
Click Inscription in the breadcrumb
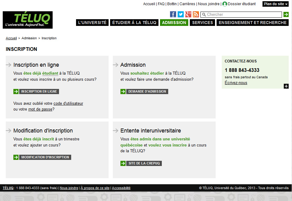49,38
